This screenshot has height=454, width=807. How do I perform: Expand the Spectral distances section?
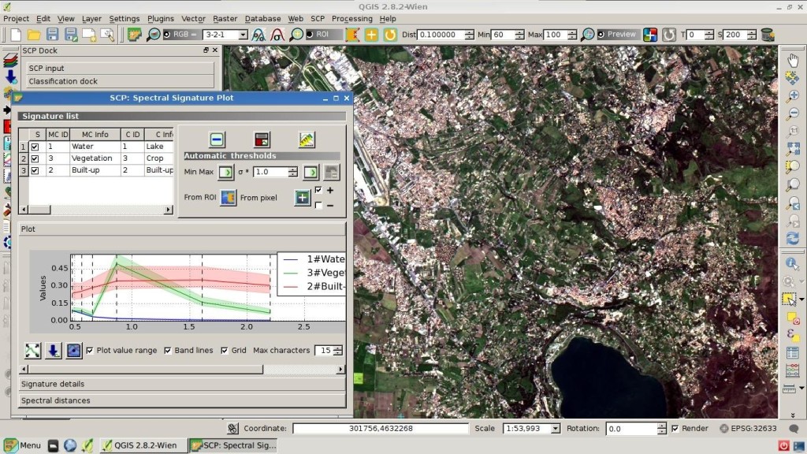pos(182,400)
